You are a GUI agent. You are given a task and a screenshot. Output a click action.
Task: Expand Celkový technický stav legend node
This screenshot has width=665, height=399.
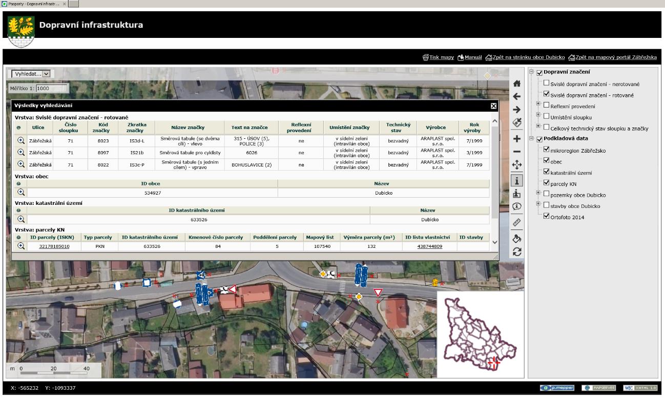pos(538,127)
